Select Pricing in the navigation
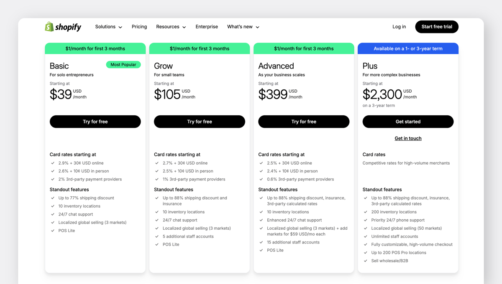 click(139, 26)
